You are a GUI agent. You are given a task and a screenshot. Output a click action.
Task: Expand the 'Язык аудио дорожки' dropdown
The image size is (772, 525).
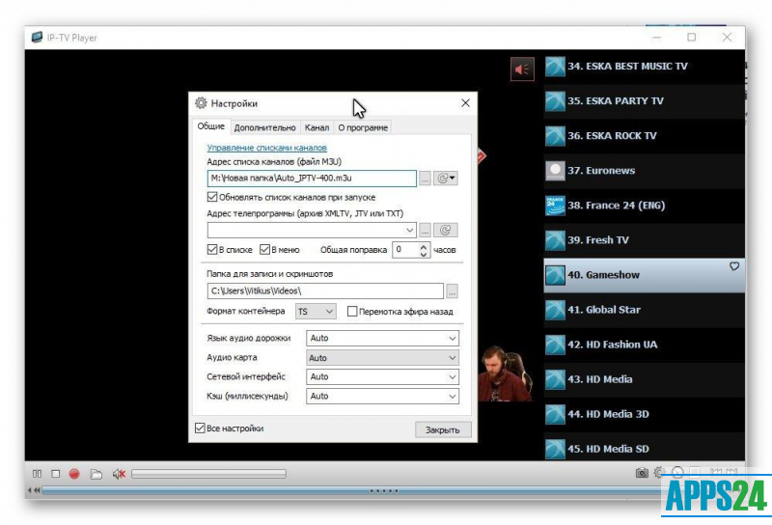point(382,339)
